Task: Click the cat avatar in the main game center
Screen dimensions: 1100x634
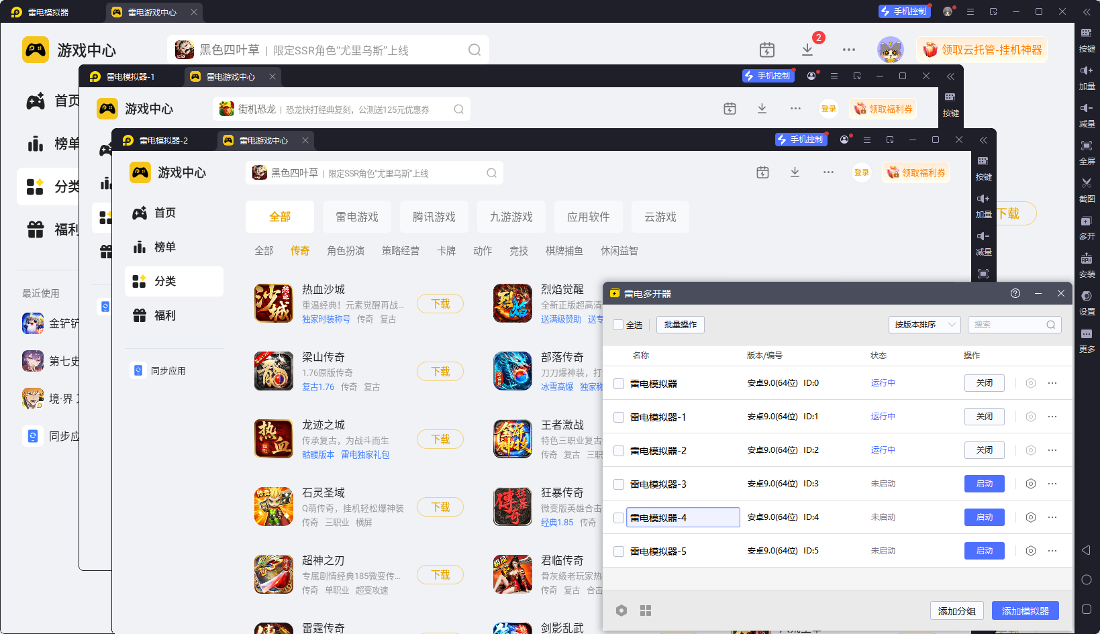Action: (891, 50)
